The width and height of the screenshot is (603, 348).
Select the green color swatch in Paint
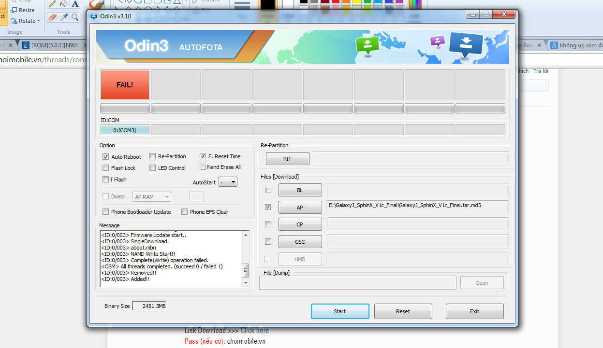[x=368, y=1]
